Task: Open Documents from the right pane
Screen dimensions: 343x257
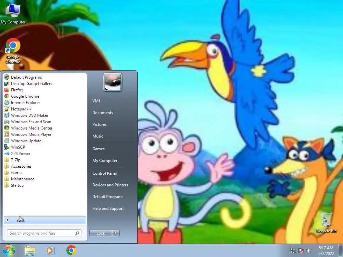Action: (102, 112)
